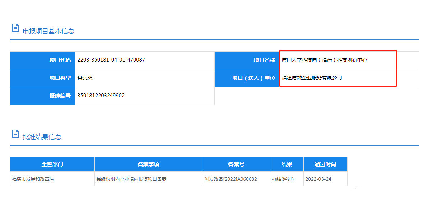Select the 项目代码 label cell

click(x=43, y=60)
